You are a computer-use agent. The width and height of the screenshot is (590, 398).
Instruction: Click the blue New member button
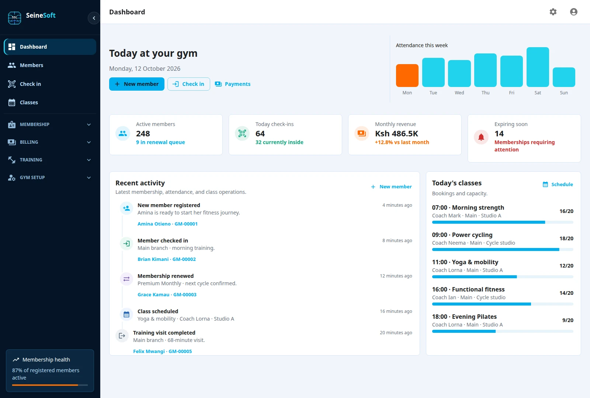click(137, 84)
